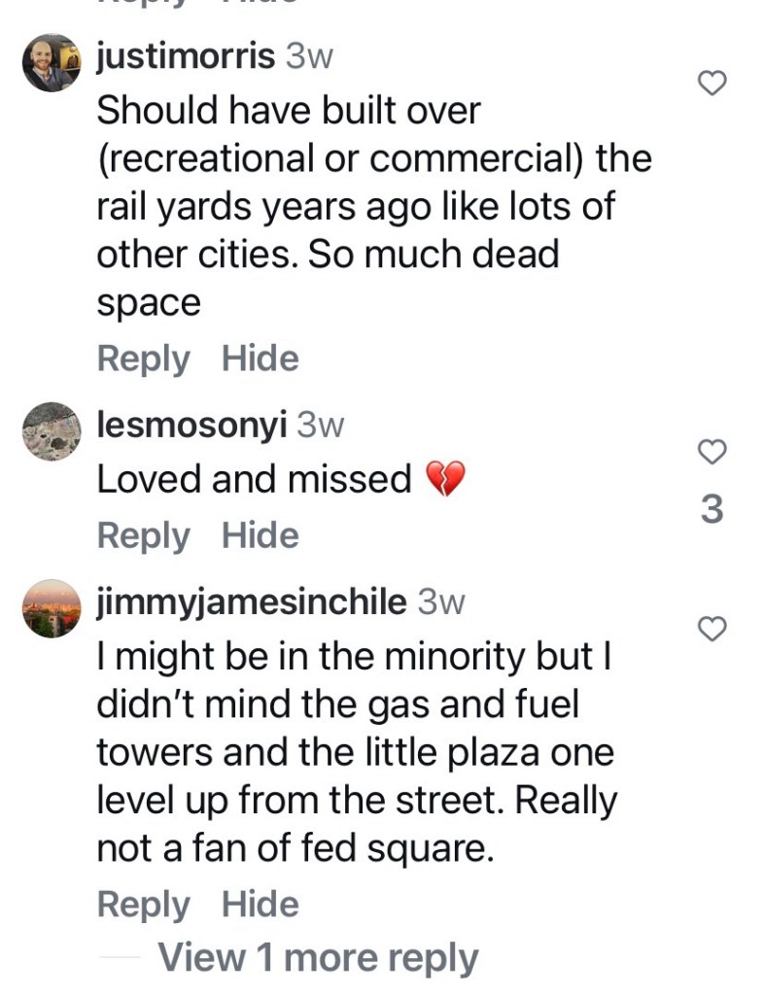Open the justimorris username link

coord(186,56)
